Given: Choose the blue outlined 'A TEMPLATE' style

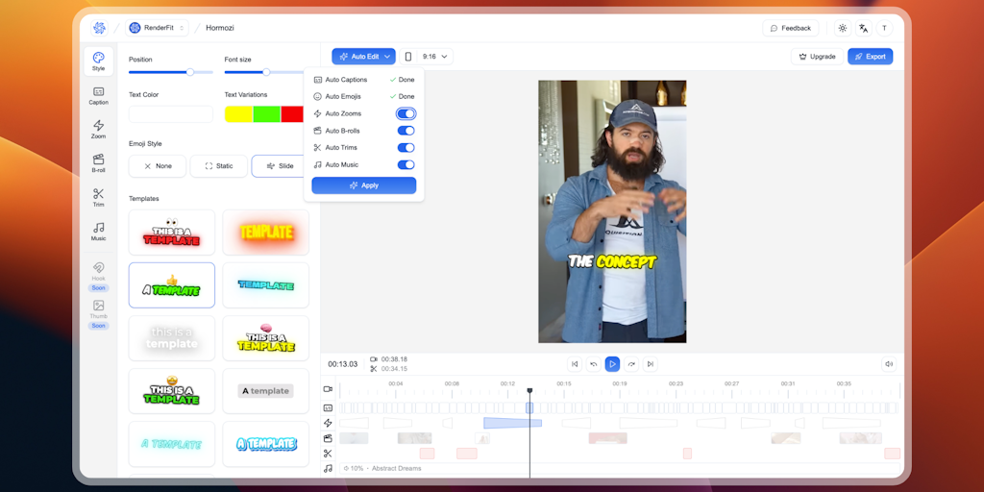Looking at the screenshot, I should [x=266, y=444].
